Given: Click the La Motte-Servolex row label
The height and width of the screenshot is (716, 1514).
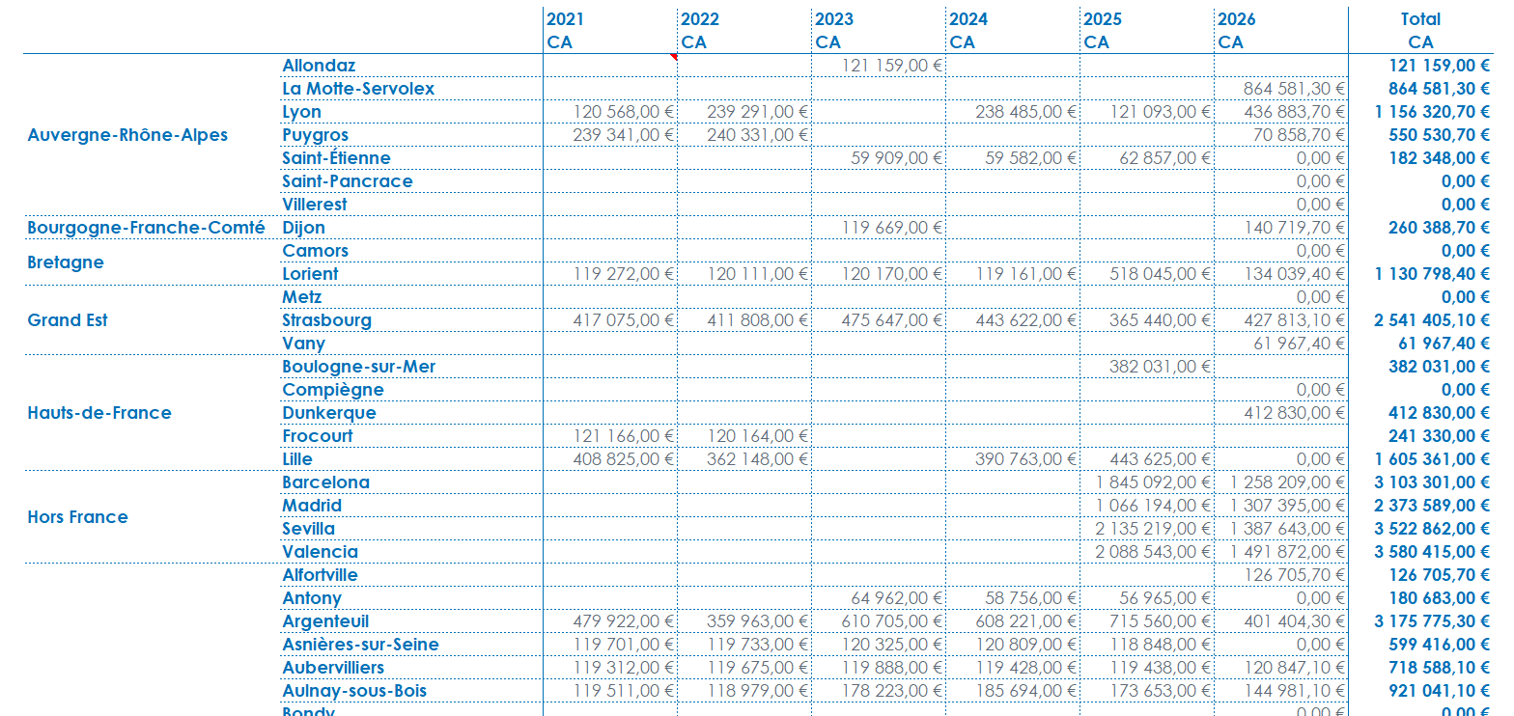Looking at the screenshot, I should click(358, 89).
